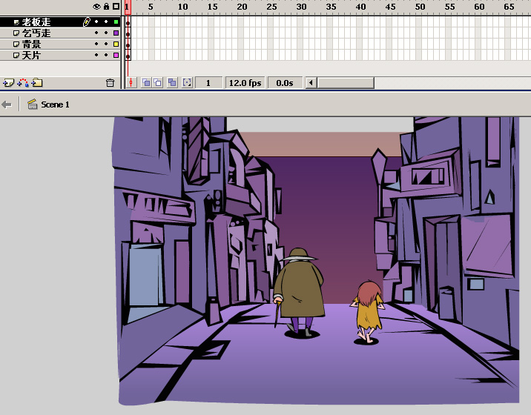The image size is (531, 415).
Task: Click the Delete Layer trash icon
Action: tap(110, 83)
